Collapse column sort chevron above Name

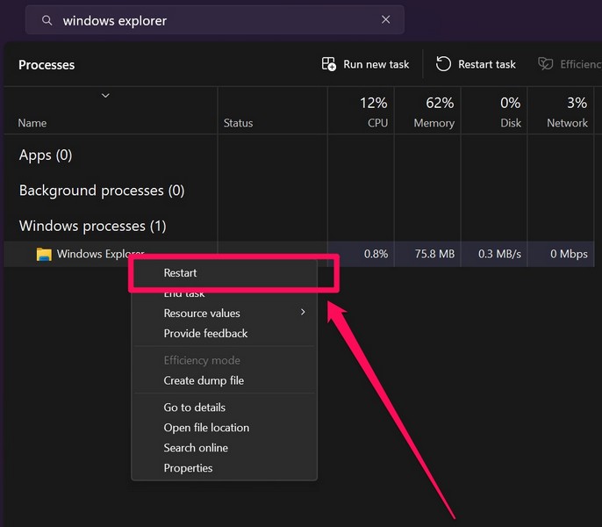105,95
